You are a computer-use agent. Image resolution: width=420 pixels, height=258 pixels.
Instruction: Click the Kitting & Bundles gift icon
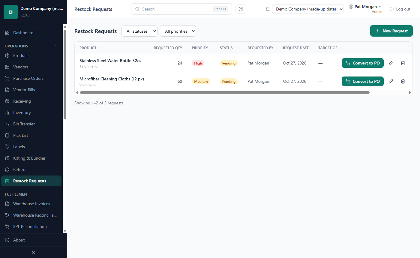pyautogui.click(x=7, y=158)
